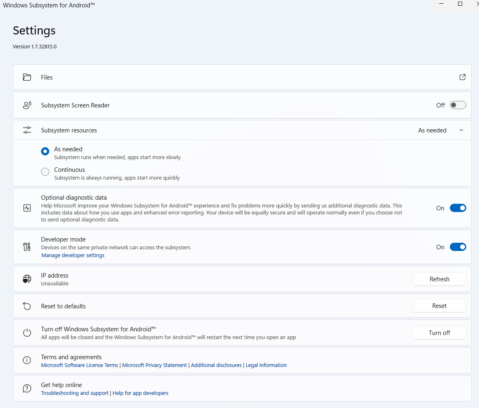
Task: Click the Terms and agreements info icon
Action: pos(27,360)
